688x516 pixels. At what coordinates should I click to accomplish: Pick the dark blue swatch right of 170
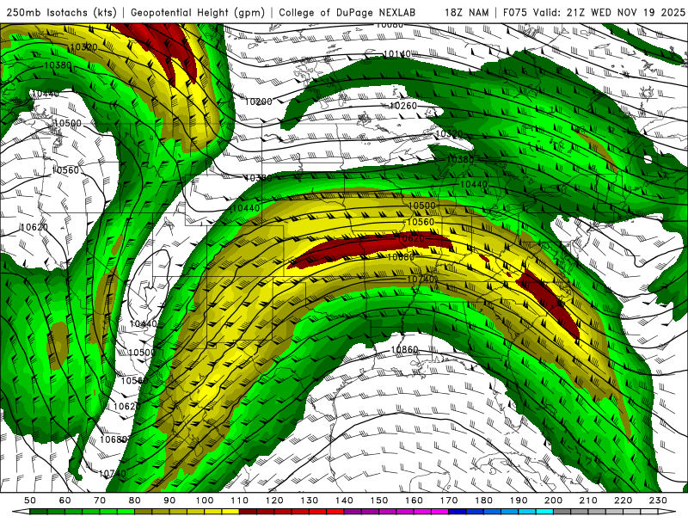(458, 512)
